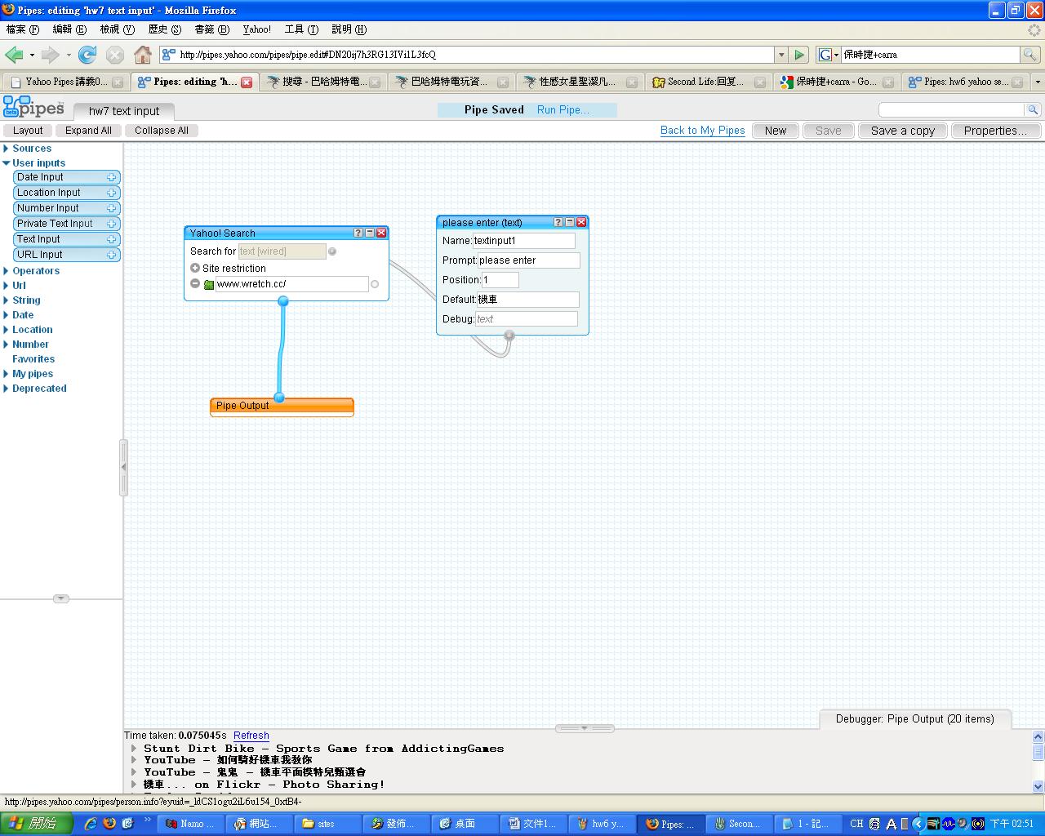Click the debugger Refresh link

pos(251,736)
